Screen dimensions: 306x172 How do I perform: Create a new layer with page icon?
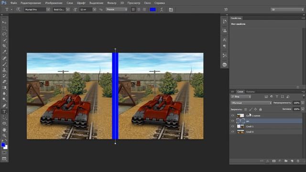pos(292,161)
